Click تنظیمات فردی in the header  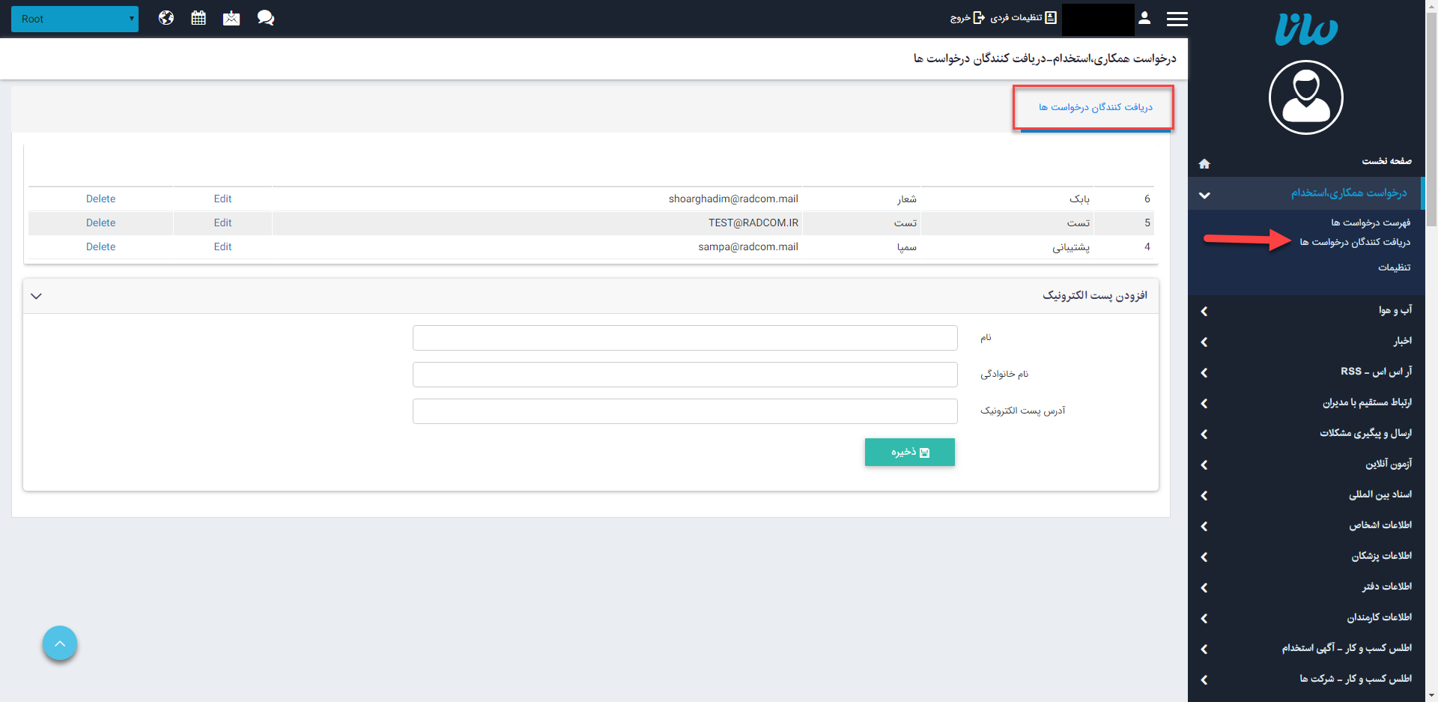(x=1019, y=18)
